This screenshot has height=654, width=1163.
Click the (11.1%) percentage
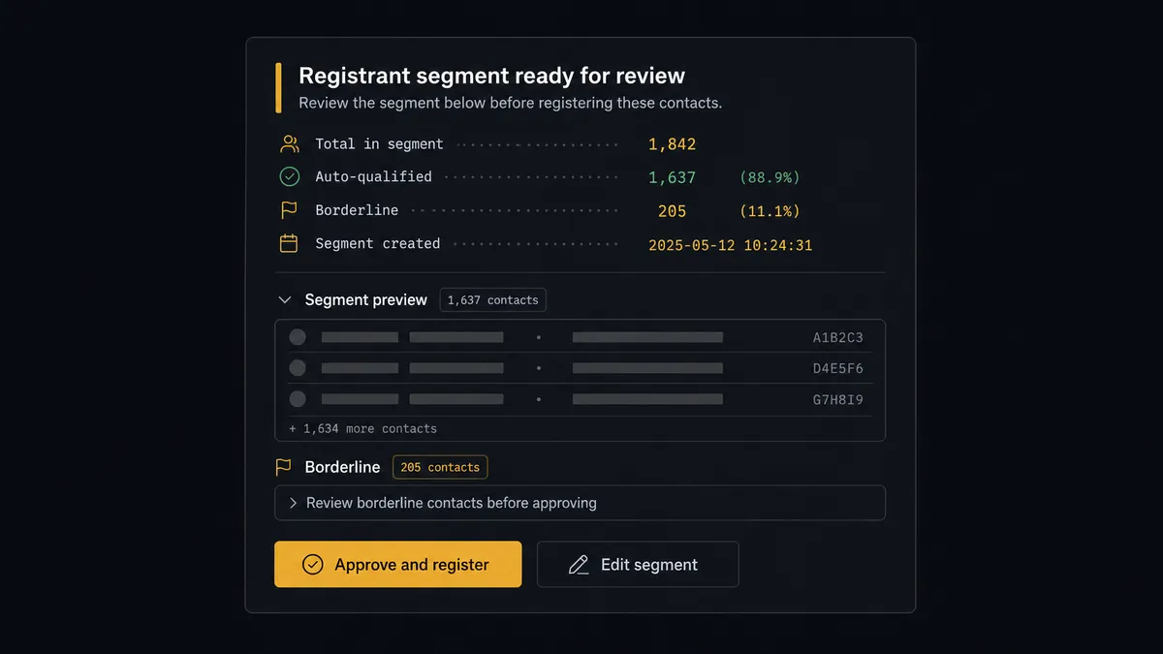(770, 211)
